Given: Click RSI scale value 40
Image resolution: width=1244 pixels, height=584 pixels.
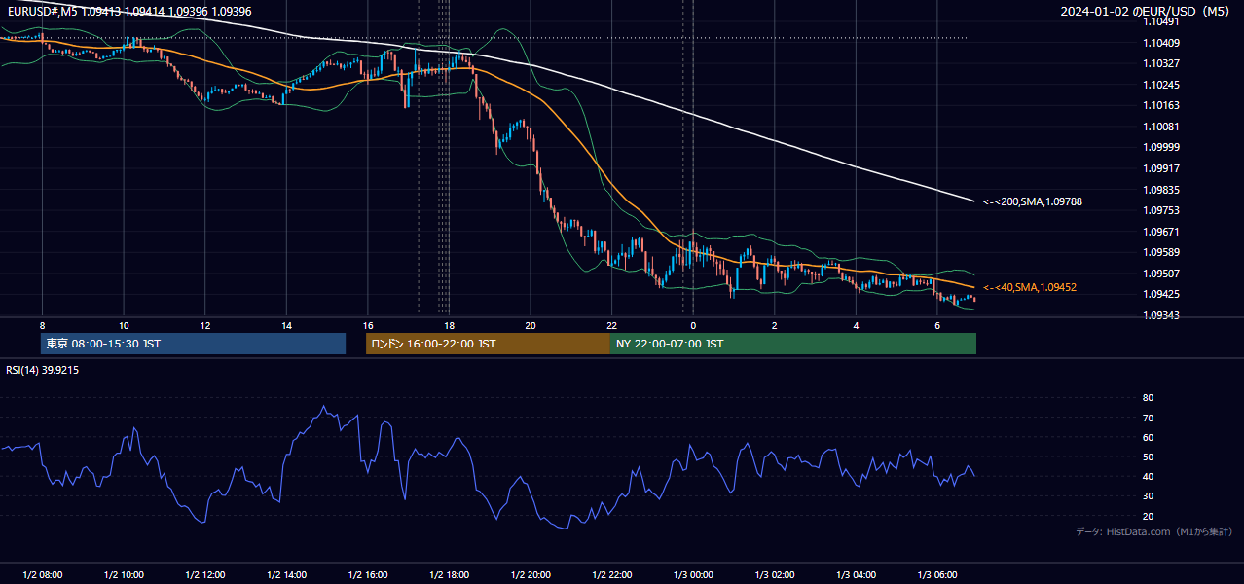Looking at the screenshot, I should [1149, 476].
